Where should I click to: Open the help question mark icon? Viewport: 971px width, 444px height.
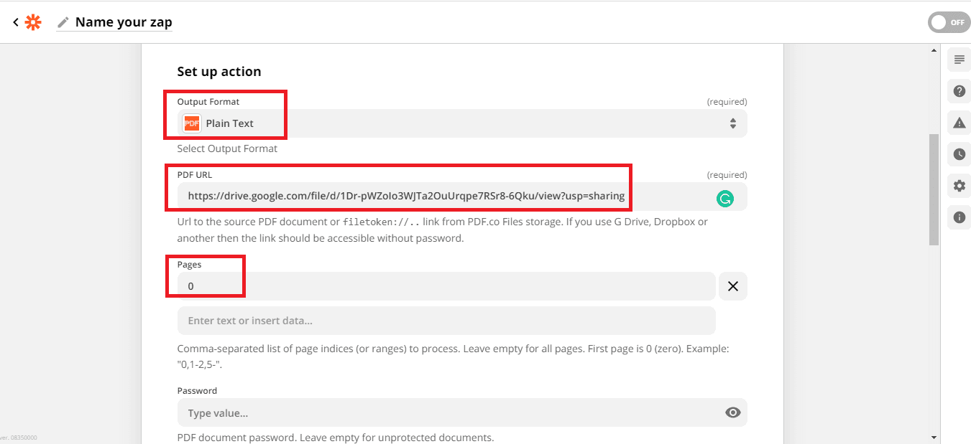(x=959, y=91)
